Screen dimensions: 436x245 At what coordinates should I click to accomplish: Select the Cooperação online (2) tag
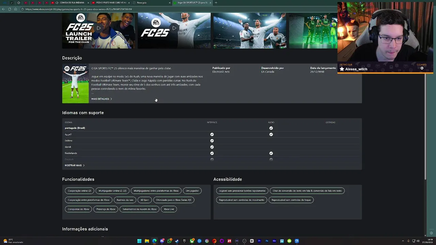[x=79, y=191]
